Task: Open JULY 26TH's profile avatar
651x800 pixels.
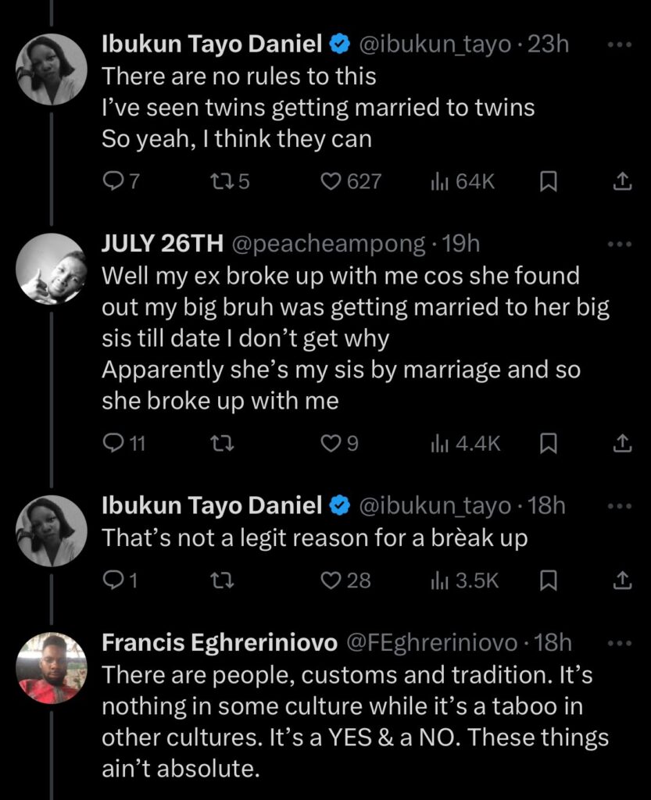Action: click(51, 268)
